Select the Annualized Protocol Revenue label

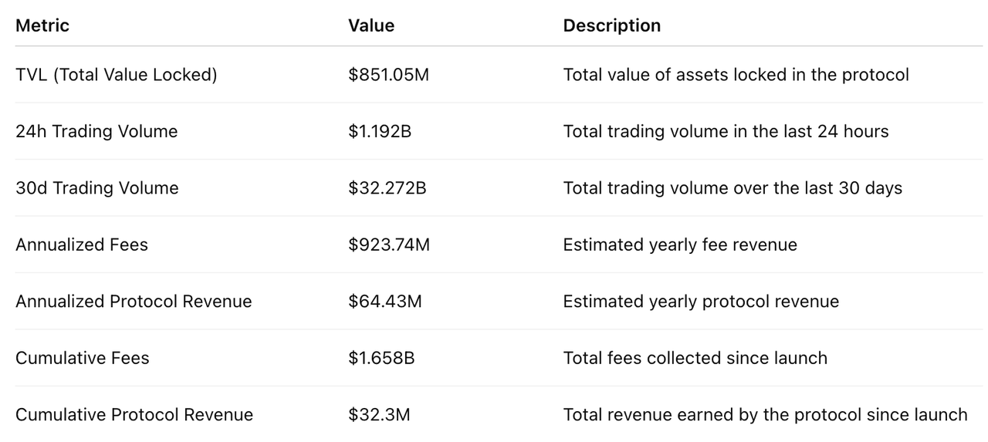134,301
